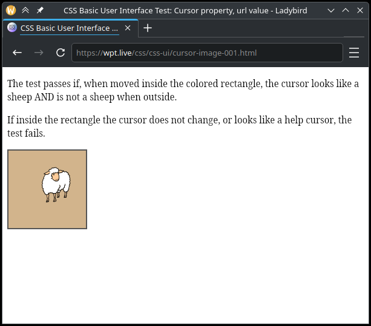Maximize the Ladybird window
This screenshot has width=371, height=326.
(x=345, y=10)
